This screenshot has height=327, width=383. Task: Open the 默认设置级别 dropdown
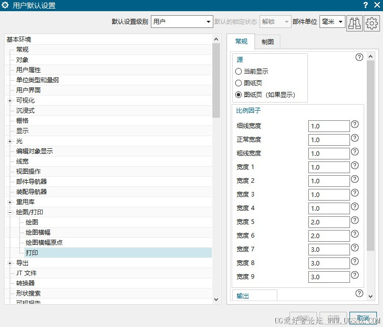click(x=182, y=22)
